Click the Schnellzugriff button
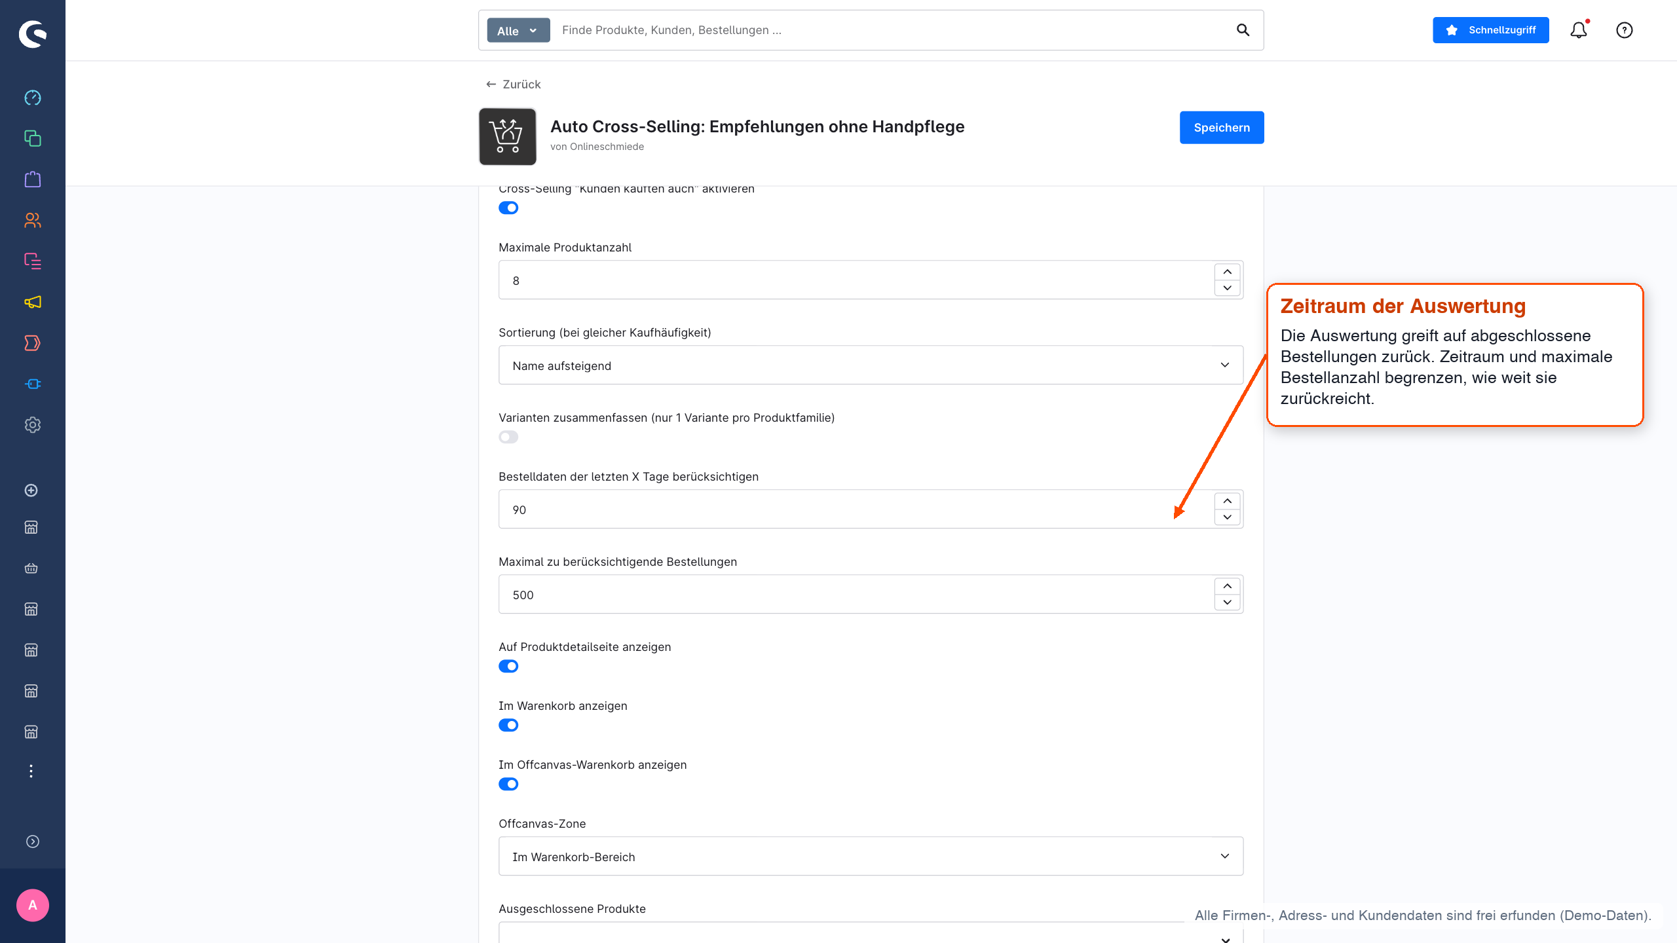The height and width of the screenshot is (943, 1677). (1490, 30)
